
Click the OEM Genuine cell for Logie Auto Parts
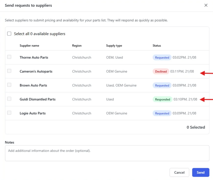pos(117,113)
